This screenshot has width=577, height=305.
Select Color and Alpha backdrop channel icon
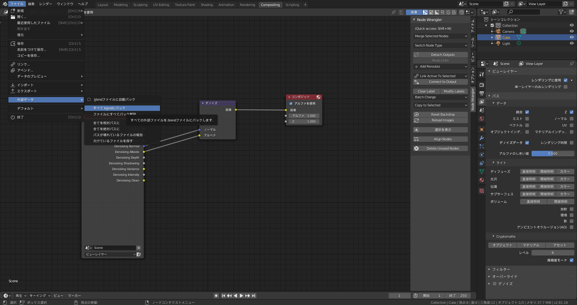pos(425,12)
